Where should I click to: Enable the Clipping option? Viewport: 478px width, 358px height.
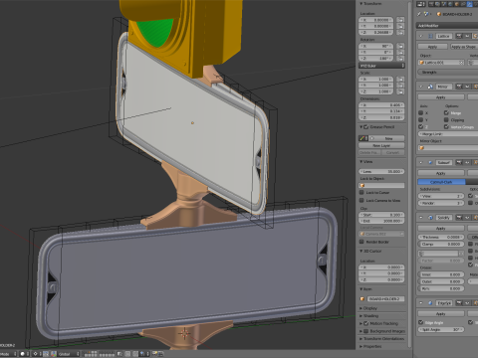point(446,119)
